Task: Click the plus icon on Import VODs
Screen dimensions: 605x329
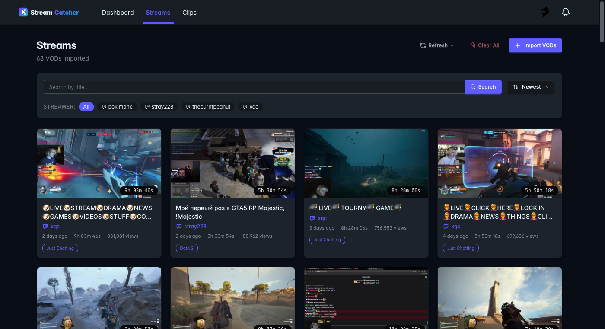Action: pos(518,45)
